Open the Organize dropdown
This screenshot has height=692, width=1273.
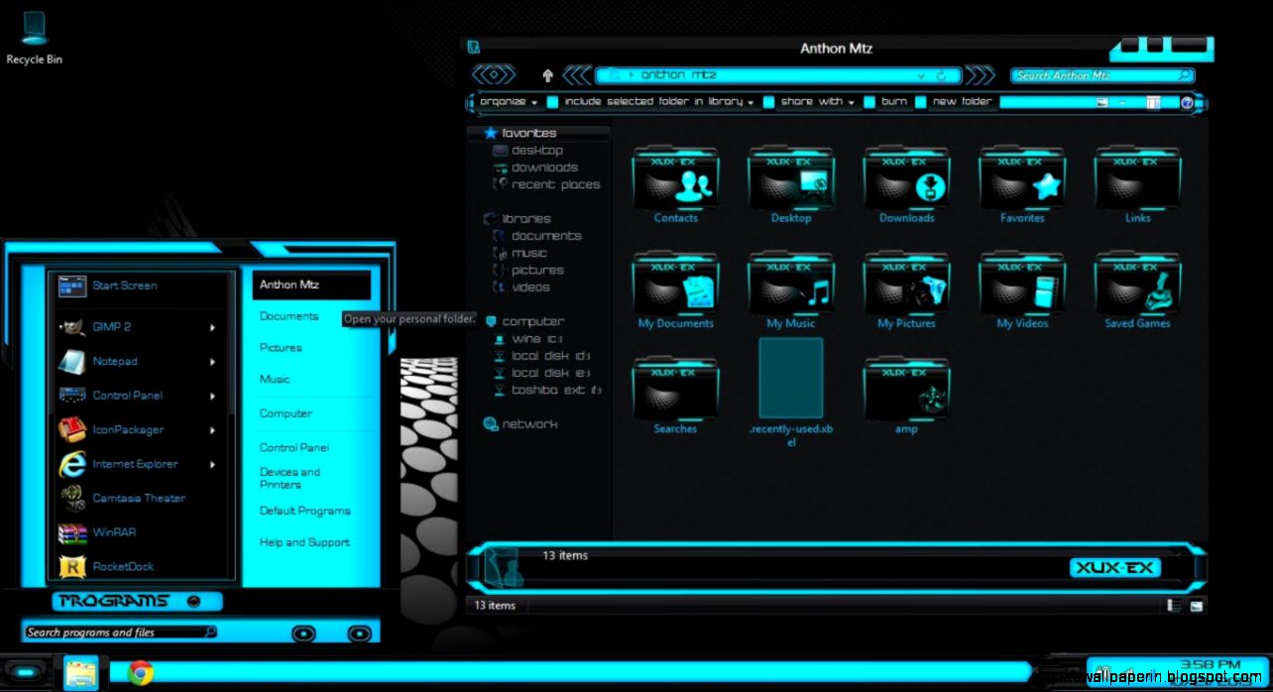(x=507, y=101)
